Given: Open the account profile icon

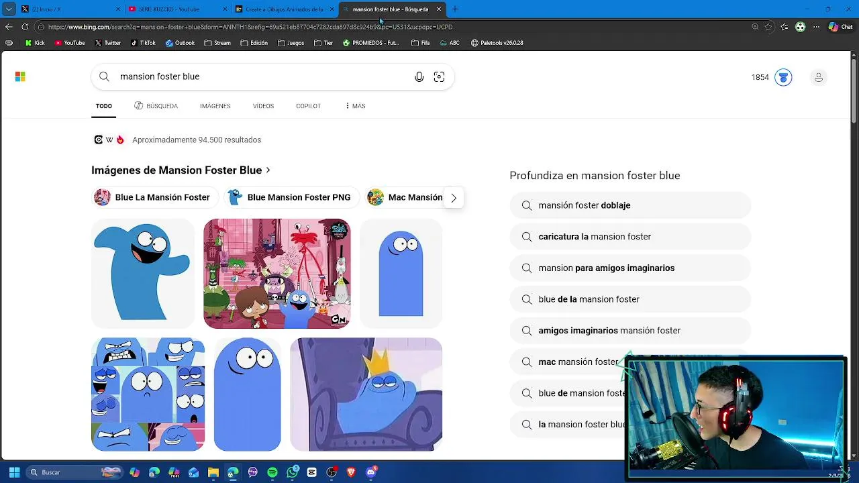Looking at the screenshot, I should [819, 77].
